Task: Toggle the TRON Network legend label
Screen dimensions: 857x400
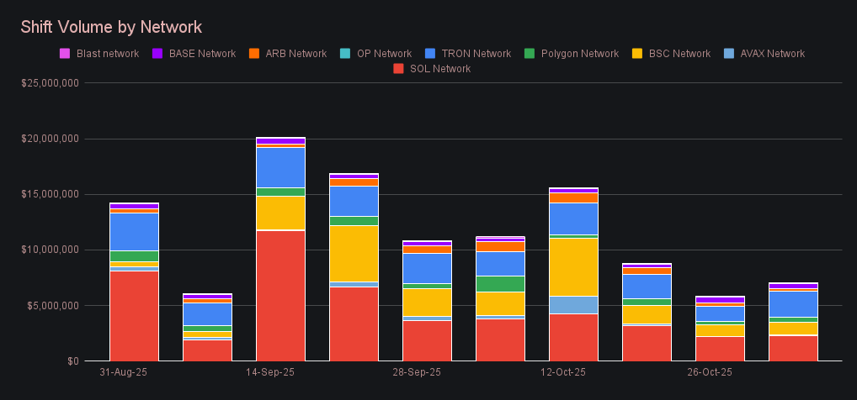Action: (475, 54)
